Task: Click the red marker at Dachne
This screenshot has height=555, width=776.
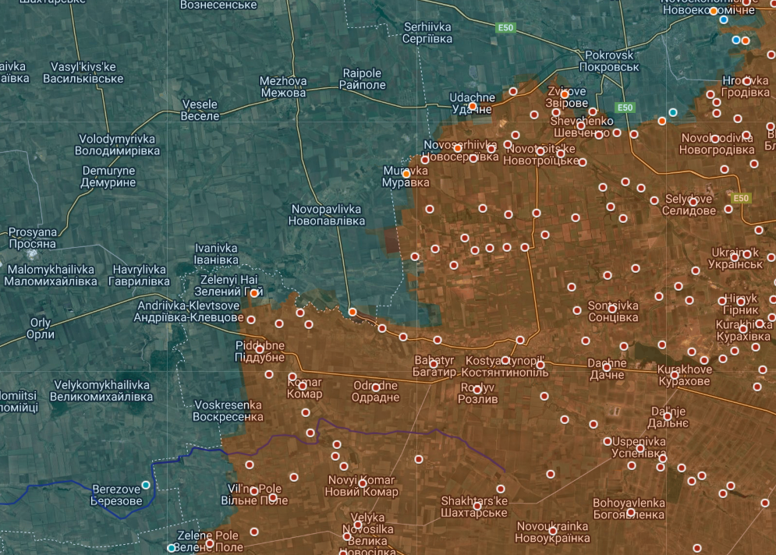Action: pos(607,367)
